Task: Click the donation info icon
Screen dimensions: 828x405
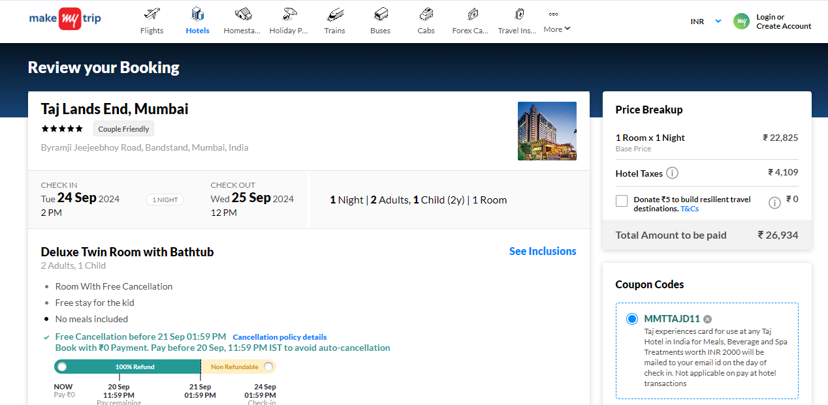Action: 774,203
